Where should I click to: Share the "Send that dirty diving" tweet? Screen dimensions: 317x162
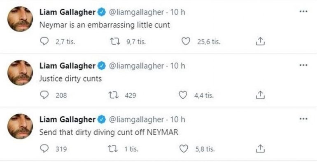point(260,149)
